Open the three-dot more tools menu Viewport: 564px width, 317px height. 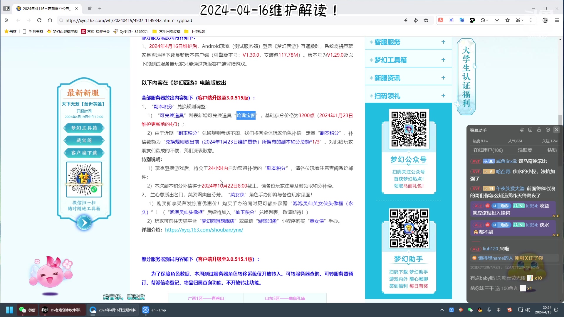tap(531, 20)
